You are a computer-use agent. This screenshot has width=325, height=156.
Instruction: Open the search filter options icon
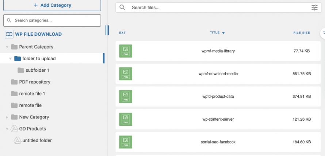pos(314,8)
